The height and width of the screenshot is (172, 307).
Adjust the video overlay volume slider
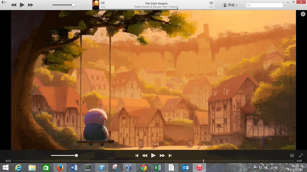click(64, 155)
